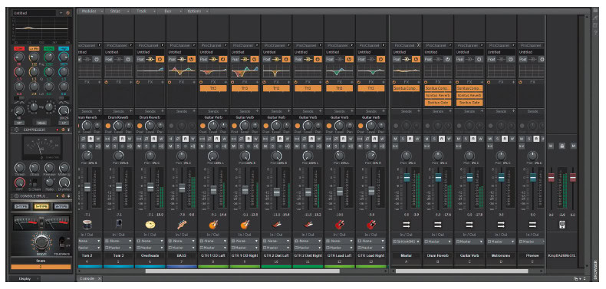Add a send on the Overheads strip

point(163,111)
